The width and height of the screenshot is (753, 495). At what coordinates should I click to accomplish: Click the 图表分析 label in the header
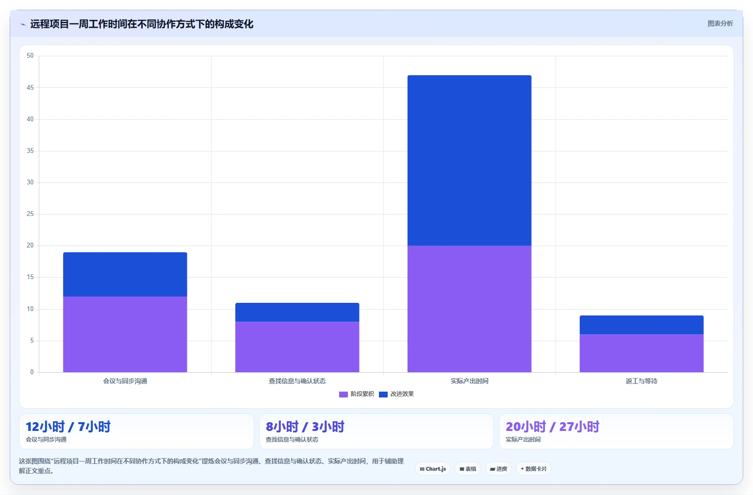(x=720, y=23)
